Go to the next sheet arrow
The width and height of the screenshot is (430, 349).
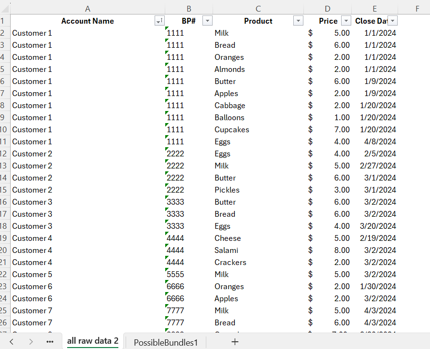tap(31, 342)
